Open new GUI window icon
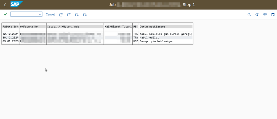Screen dimensions: 277x119 273,15
